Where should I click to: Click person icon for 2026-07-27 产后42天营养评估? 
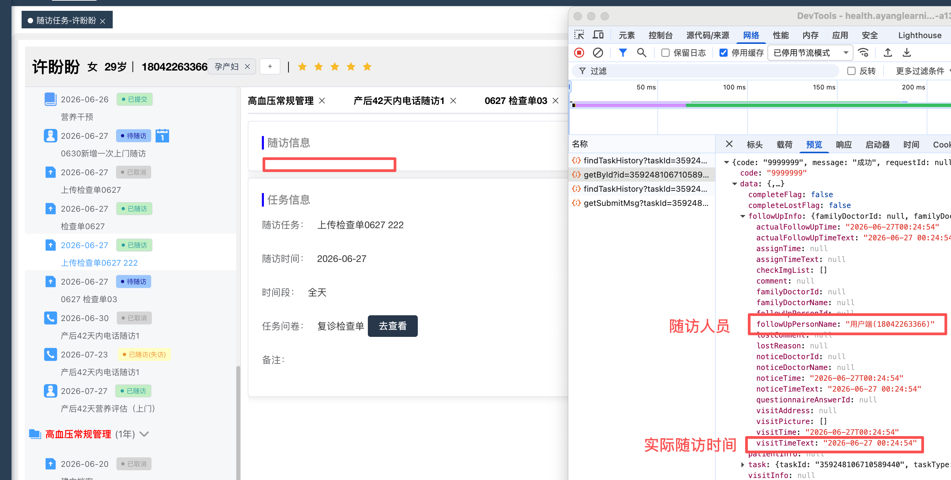coord(50,391)
